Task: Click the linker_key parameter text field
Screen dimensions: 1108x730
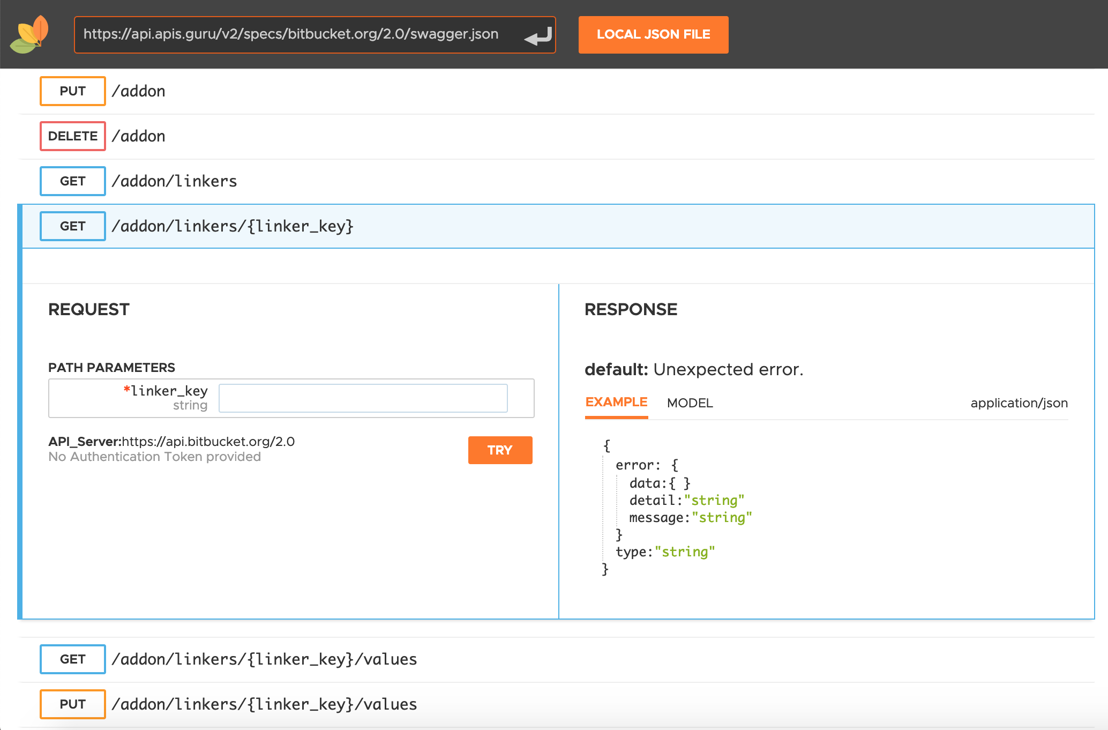Action: (363, 398)
